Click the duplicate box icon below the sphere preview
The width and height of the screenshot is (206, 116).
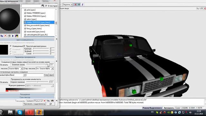click(x=9, y=36)
